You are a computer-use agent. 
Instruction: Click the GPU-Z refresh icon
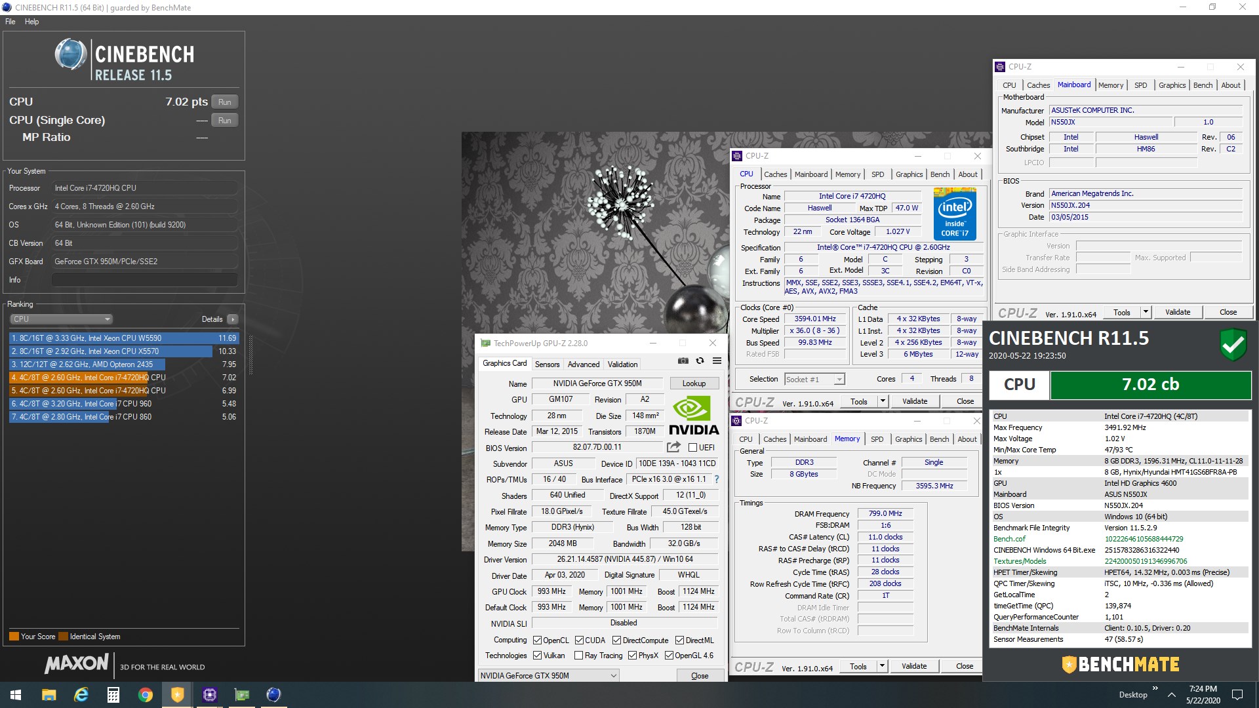pos(700,361)
